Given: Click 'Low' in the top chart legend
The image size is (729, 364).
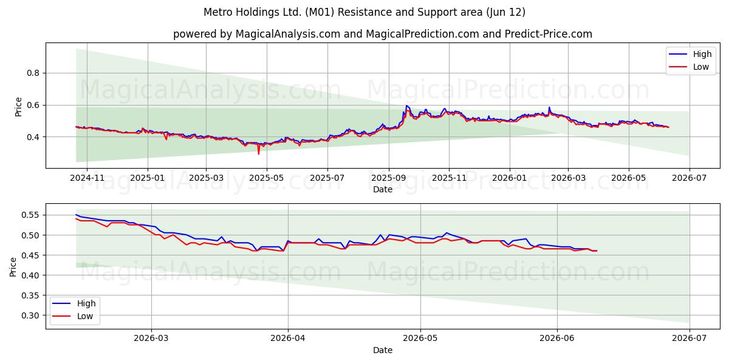Looking at the screenshot, I should pos(701,67).
